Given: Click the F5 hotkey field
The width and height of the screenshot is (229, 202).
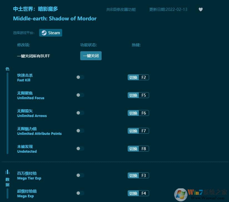Looking at the screenshot, I should (144, 95).
